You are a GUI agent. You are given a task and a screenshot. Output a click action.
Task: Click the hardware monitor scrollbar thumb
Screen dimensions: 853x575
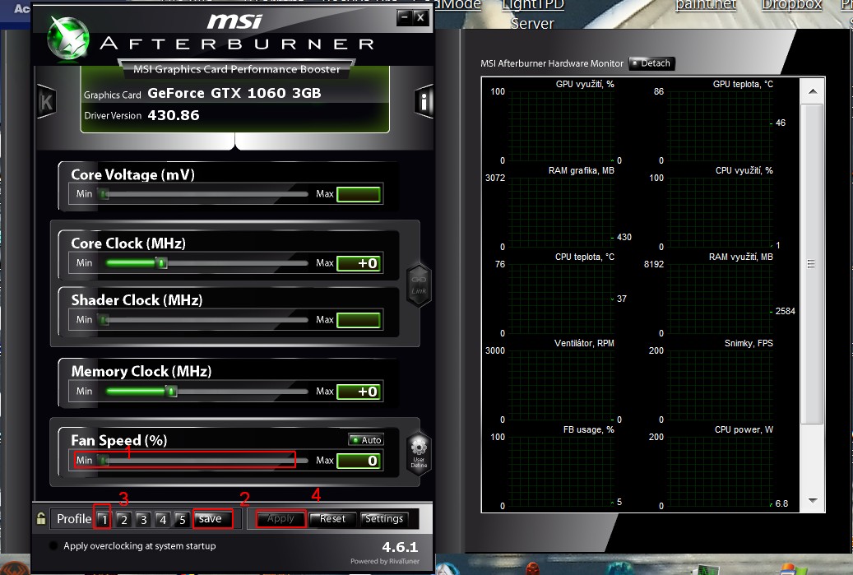[x=812, y=264]
